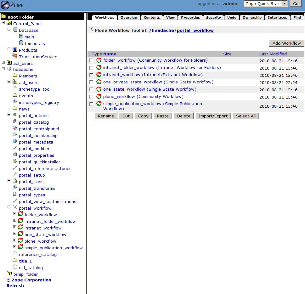This screenshot has width=305, height=294.
Task: Check the simple_publication_workflow checkbox
Action: pos(91,104)
